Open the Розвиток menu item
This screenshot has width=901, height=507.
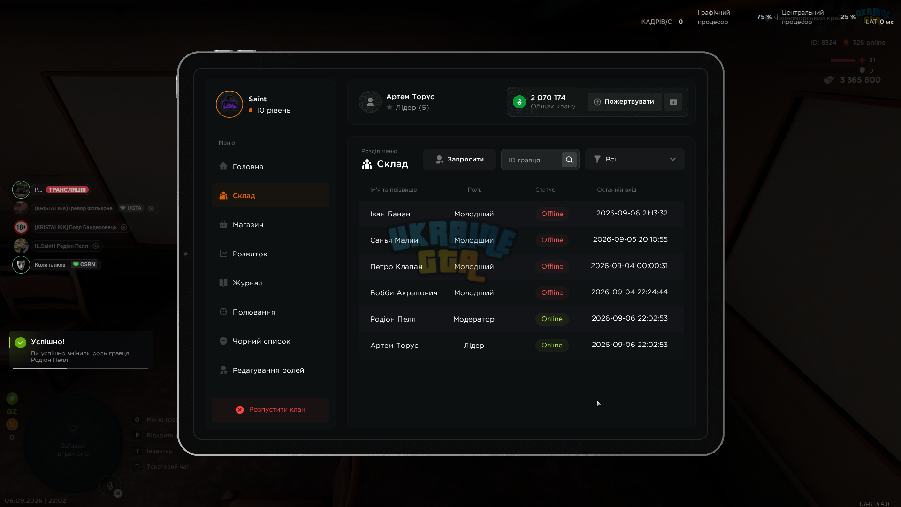point(270,254)
